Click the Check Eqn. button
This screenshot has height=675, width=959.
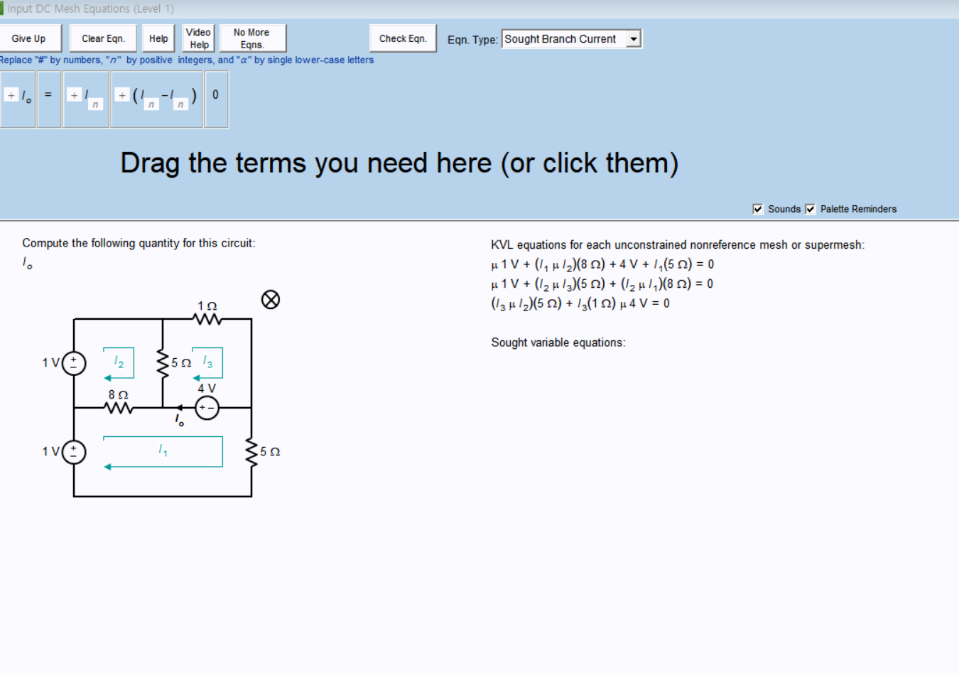403,38
